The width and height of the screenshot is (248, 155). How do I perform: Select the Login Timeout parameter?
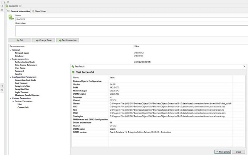coord(22,92)
